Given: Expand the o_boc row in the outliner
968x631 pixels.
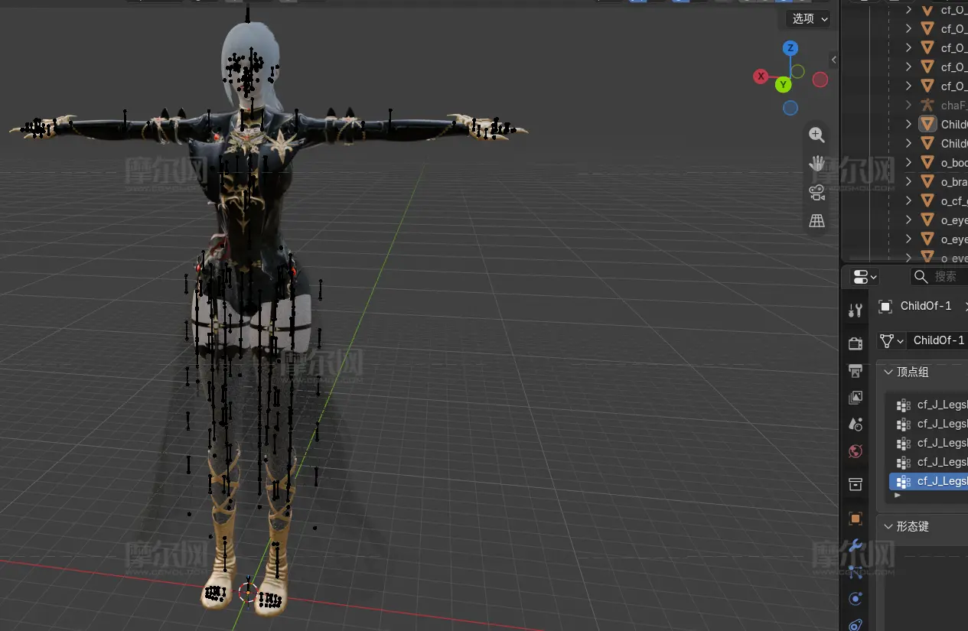Looking at the screenshot, I should click(x=908, y=163).
